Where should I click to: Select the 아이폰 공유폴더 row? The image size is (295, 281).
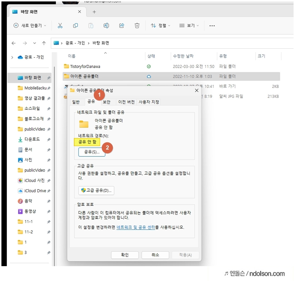click(x=171, y=76)
